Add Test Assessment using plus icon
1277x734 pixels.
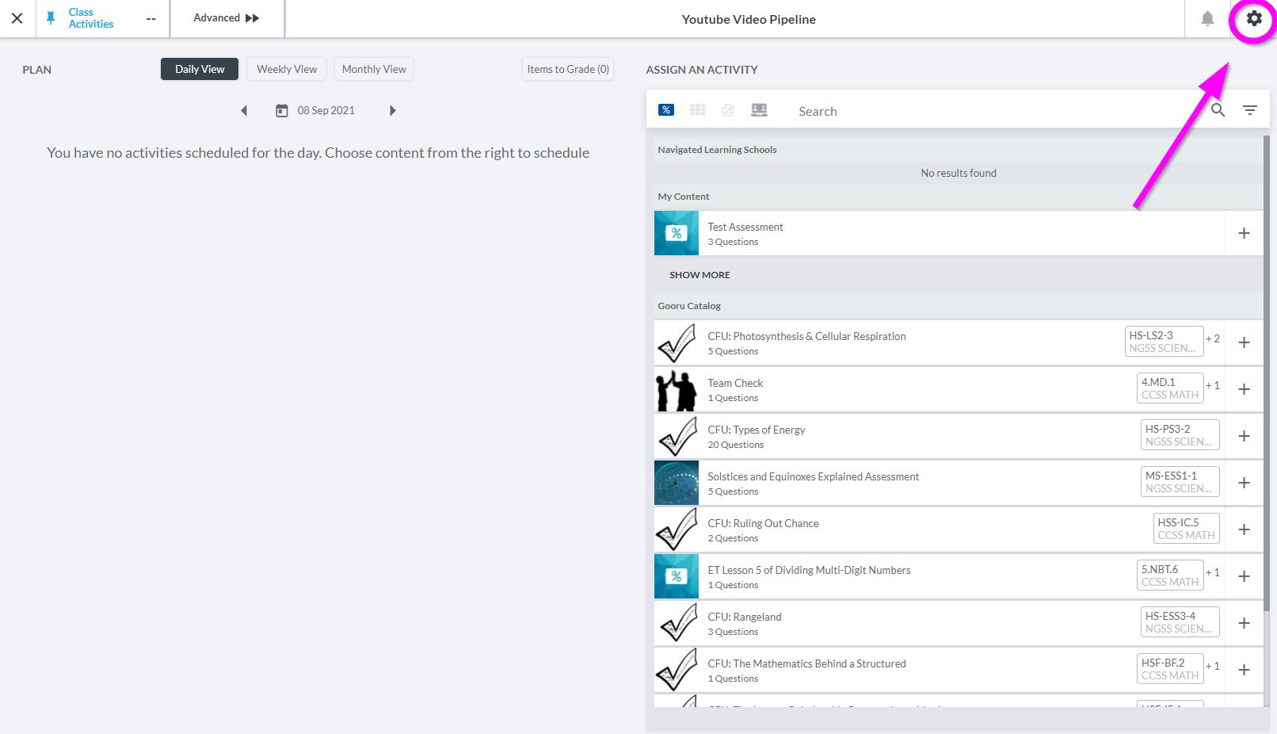click(1243, 233)
